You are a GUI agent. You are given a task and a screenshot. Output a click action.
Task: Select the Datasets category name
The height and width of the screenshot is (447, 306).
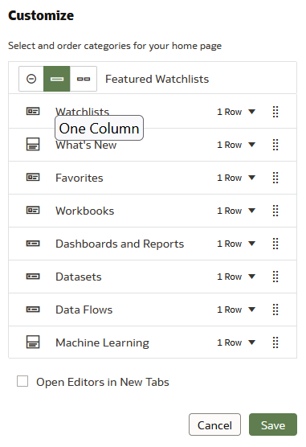79,277
